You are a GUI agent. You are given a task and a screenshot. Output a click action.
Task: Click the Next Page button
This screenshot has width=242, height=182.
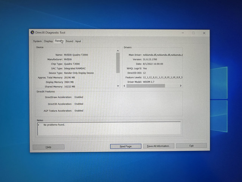point(126,146)
